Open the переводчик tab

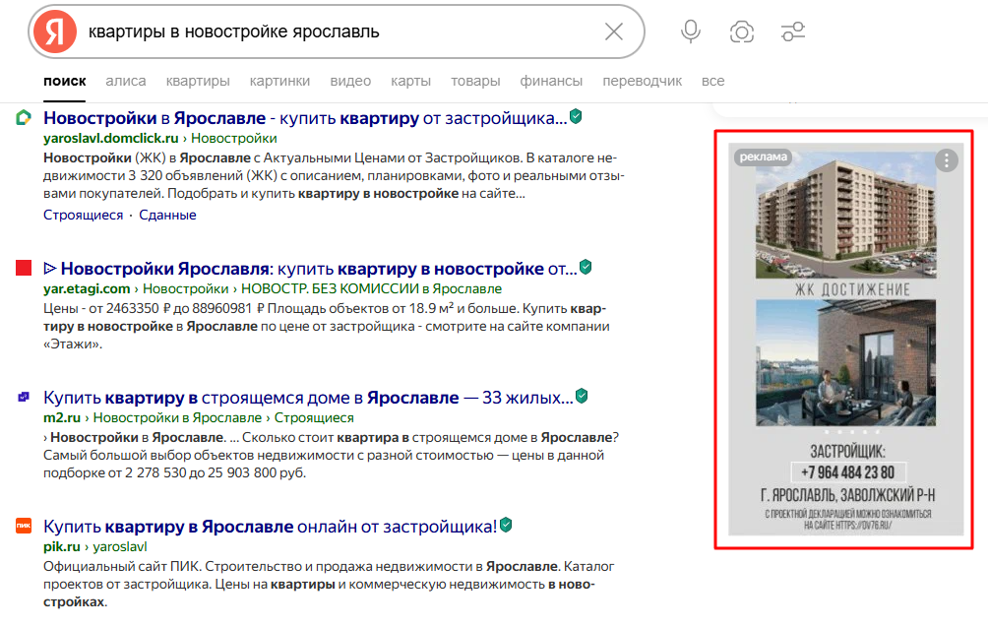pyautogui.click(x=642, y=81)
